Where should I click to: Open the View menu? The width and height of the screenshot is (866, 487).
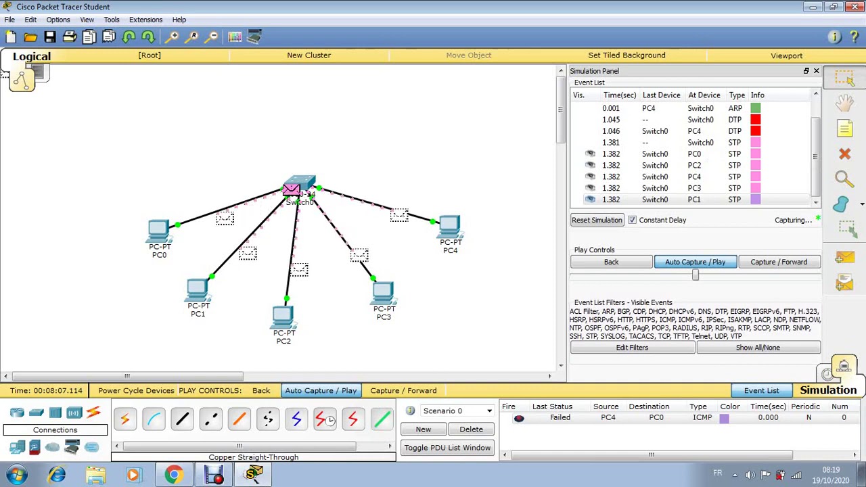[87, 20]
